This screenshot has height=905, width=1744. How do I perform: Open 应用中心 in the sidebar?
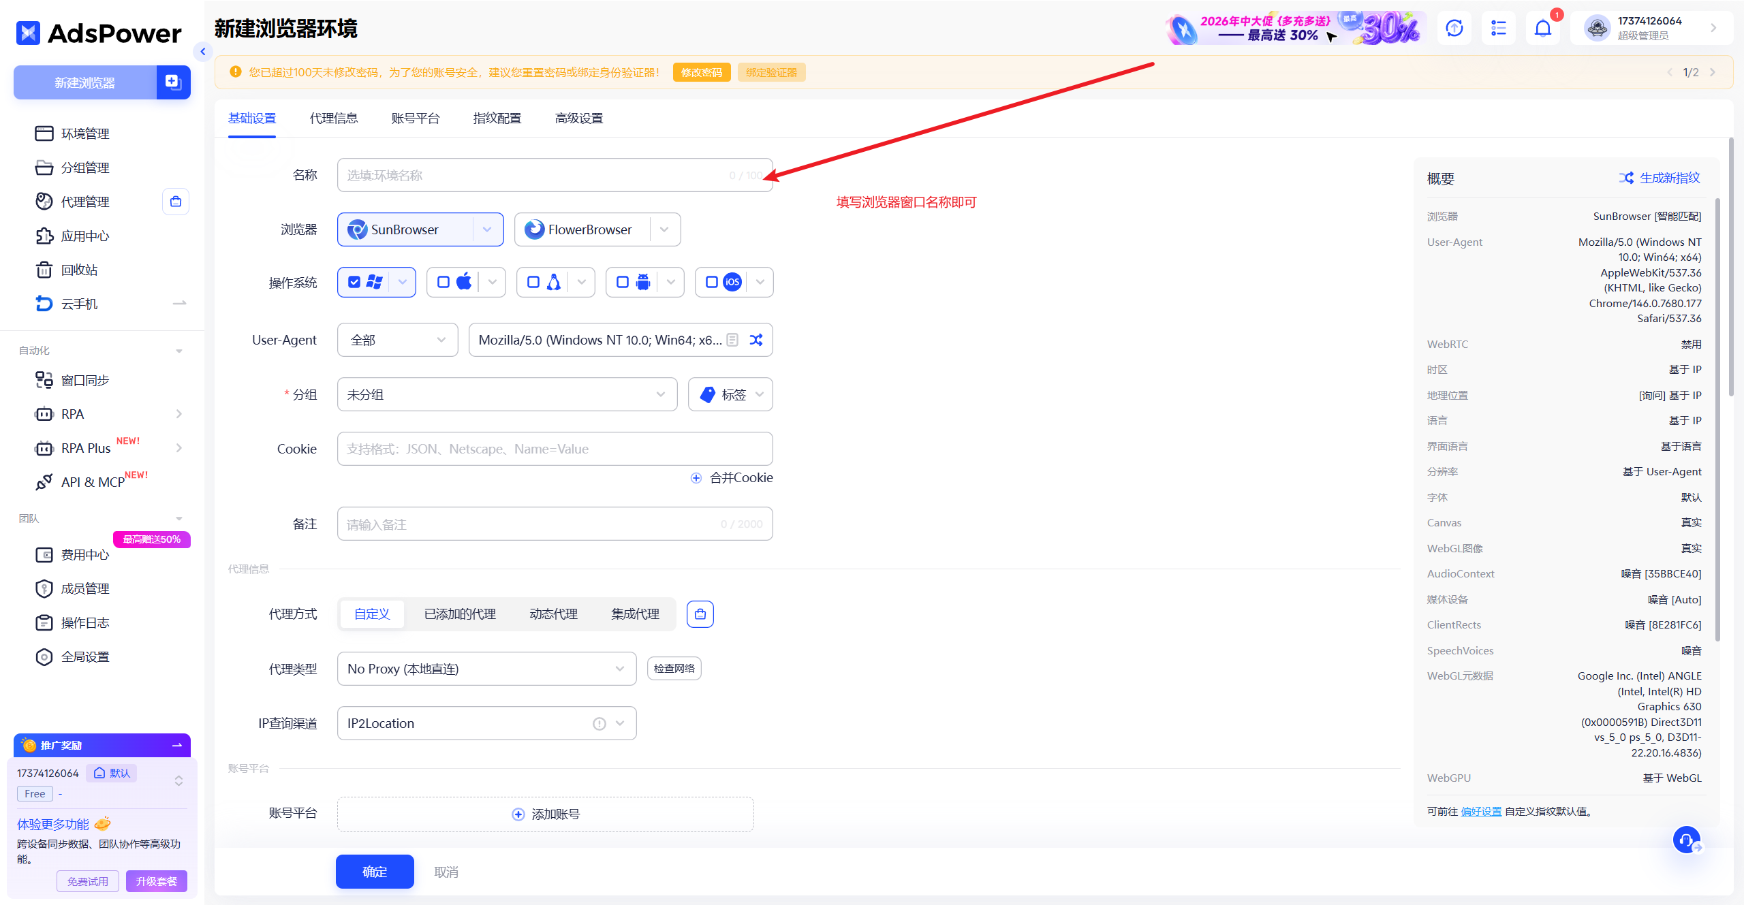pos(85,236)
